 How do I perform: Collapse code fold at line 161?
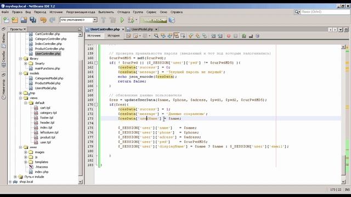coord(96,63)
